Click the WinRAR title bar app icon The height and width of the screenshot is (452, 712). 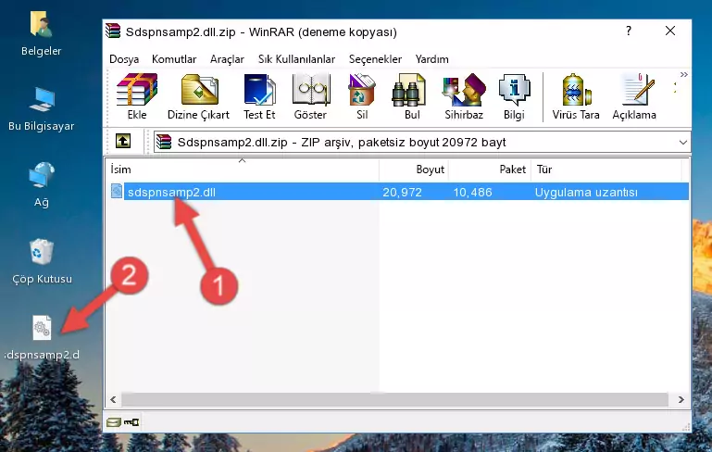click(x=113, y=31)
